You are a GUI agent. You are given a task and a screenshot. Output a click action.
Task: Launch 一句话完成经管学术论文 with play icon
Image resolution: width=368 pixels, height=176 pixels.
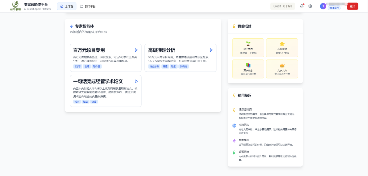click(136, 81)
